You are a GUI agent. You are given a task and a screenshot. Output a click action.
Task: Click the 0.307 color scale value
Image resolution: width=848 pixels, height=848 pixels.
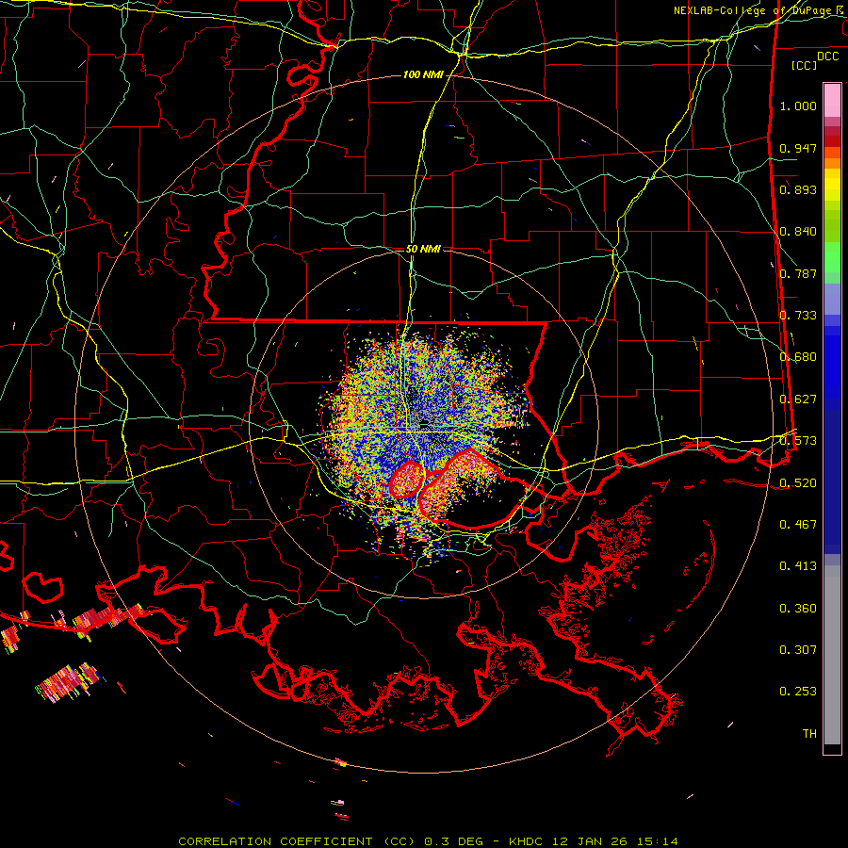point(798,649)
